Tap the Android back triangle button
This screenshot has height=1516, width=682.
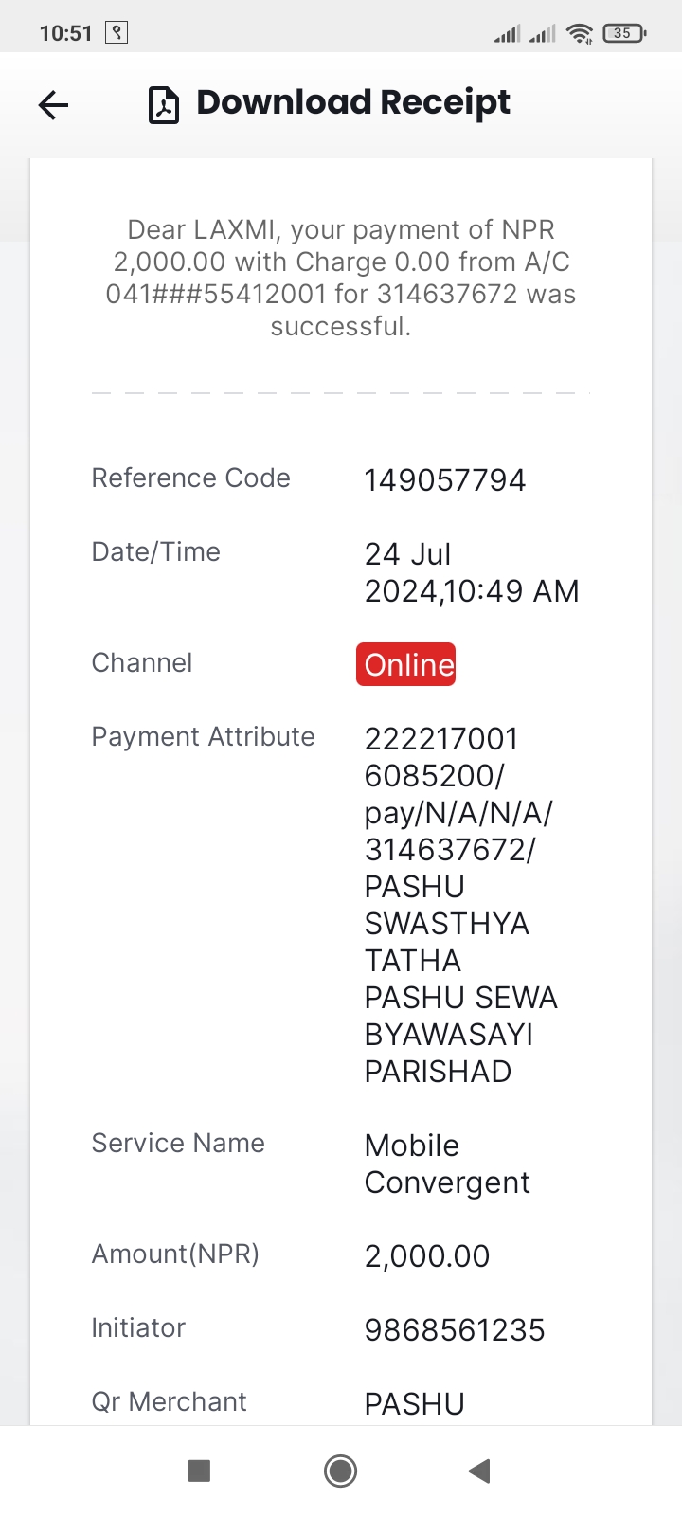point(479,1471)
